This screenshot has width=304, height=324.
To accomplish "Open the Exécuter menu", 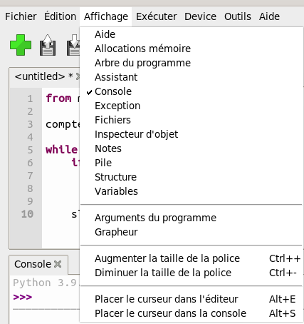I will point(157,16).
